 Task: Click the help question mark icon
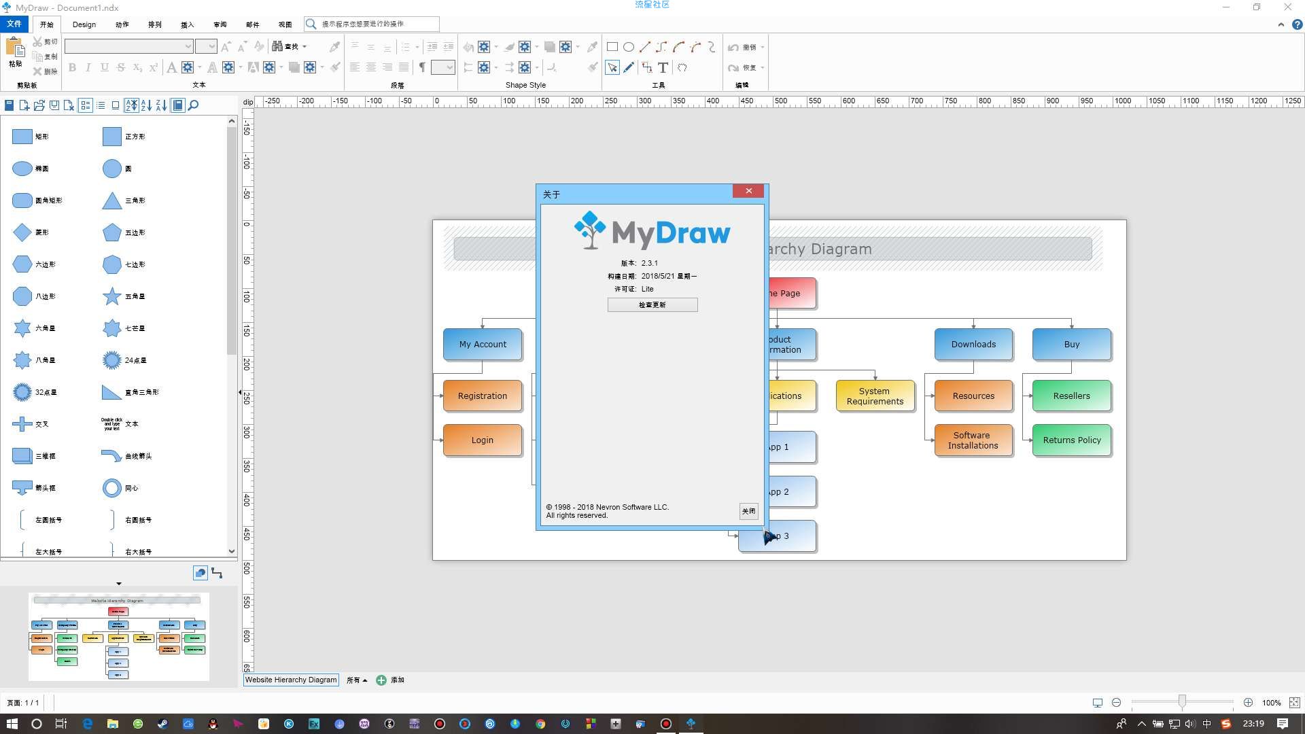click(x=1297, y=24)
